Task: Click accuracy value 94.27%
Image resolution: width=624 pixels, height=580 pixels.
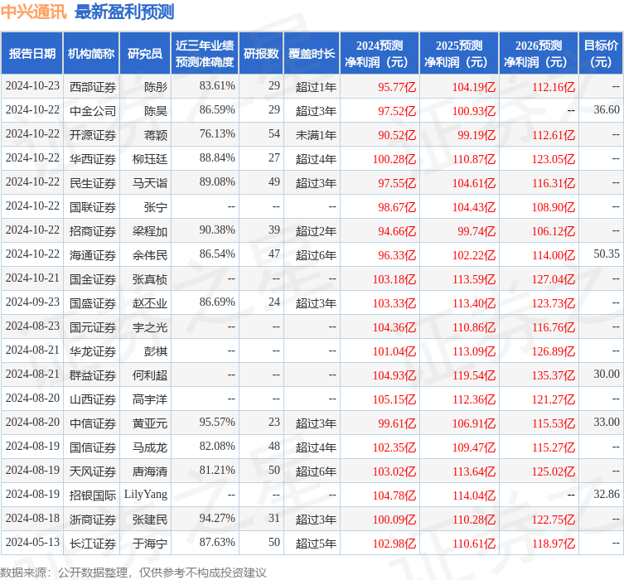Action: 217,519
